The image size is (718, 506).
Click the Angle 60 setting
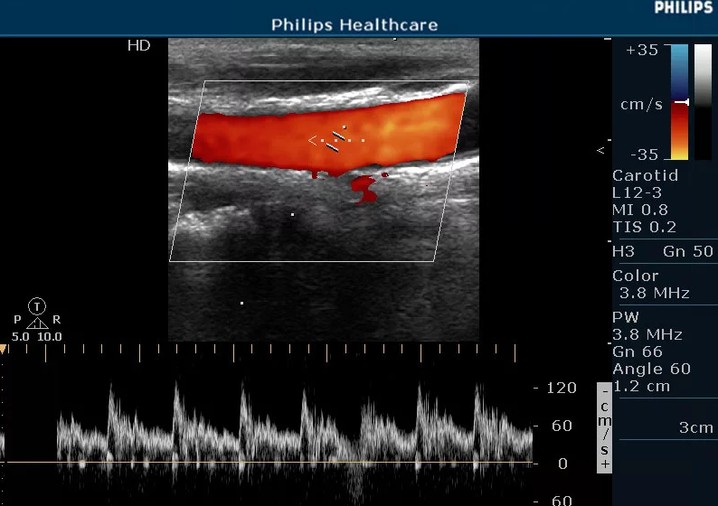point(651,369)
